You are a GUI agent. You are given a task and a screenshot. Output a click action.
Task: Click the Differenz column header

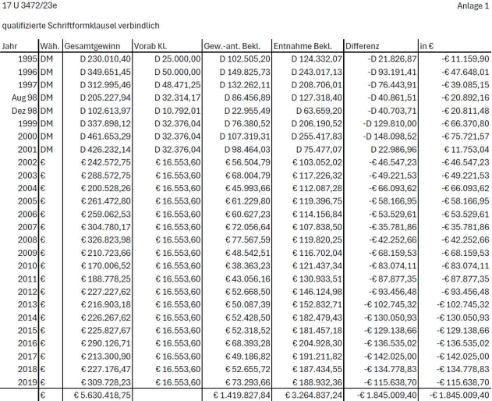point(363,46)
